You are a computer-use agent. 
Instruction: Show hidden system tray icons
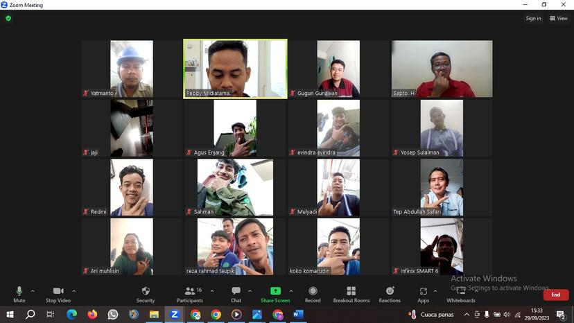467,314
